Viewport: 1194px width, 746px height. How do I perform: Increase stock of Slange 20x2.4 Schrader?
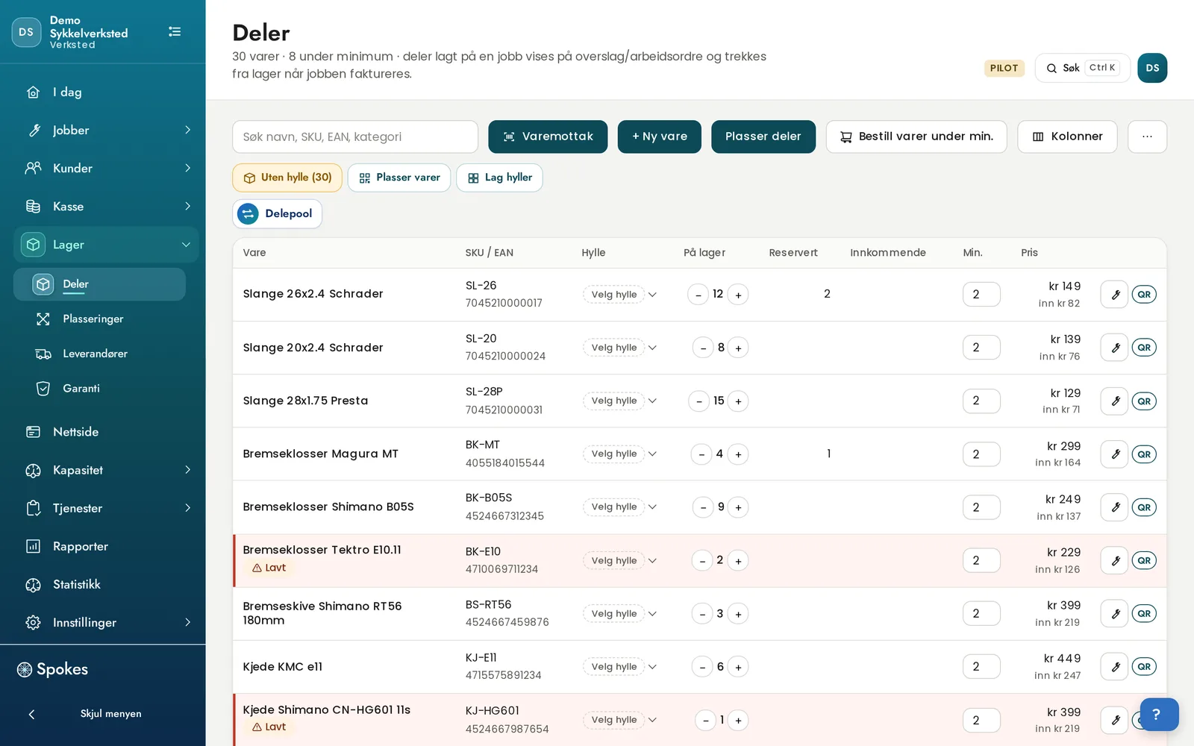[x=738, y=348]
